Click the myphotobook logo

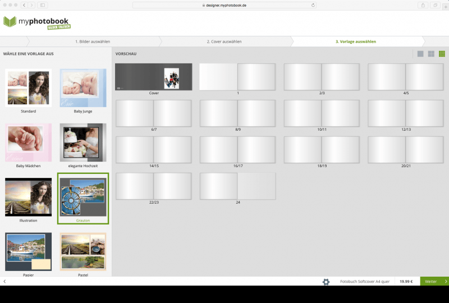click(36, 22)
